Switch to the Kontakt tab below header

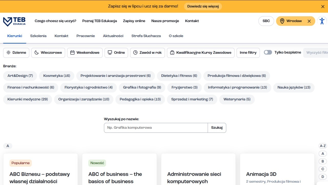pos(61,36)
